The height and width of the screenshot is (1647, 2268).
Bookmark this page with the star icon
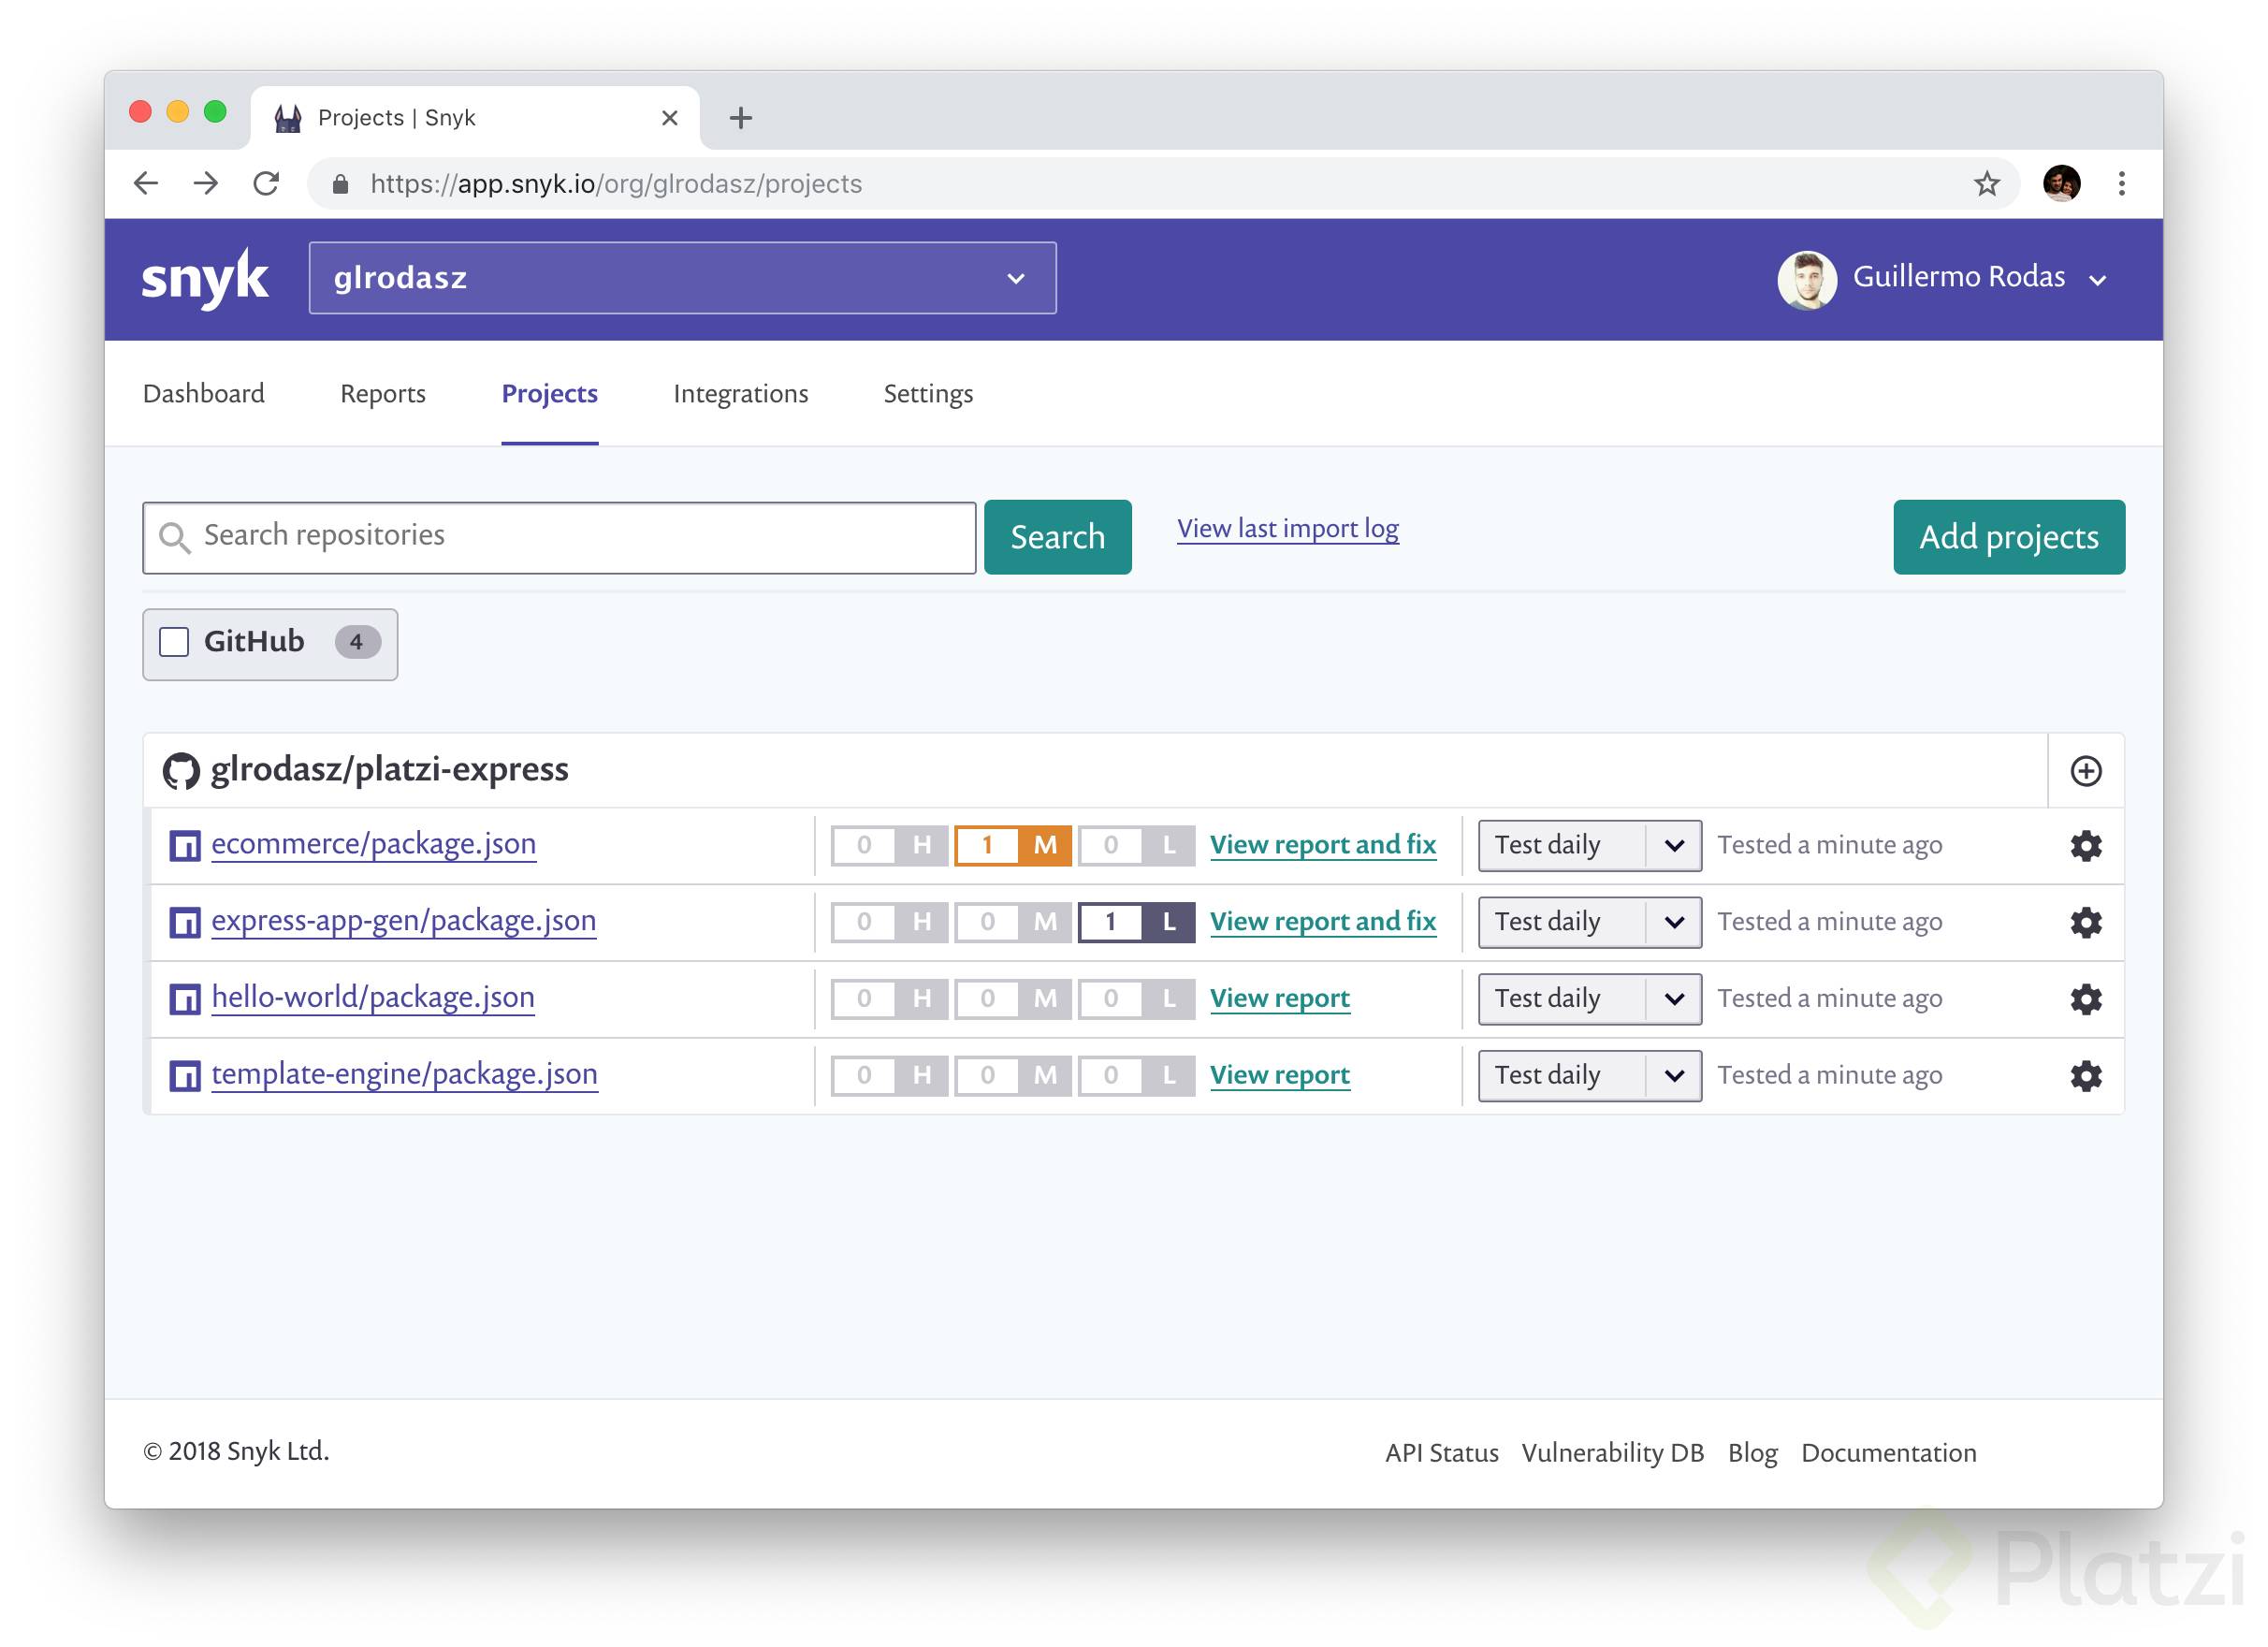click(1986, 183)
